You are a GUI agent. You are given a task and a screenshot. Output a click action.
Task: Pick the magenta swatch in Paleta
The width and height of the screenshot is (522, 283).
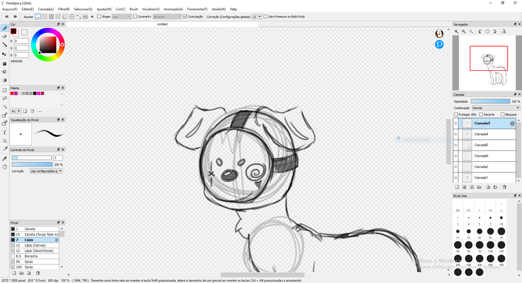point(39,93)
